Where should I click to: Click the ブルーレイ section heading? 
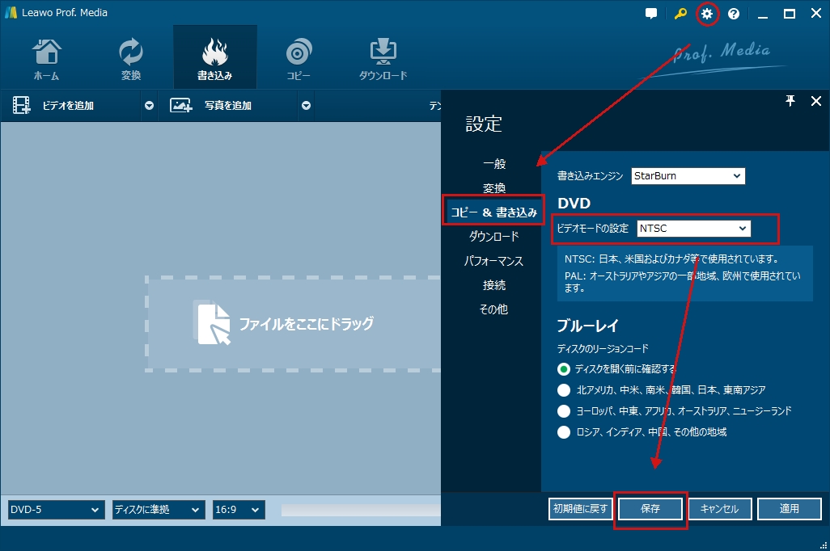point(587,326)
